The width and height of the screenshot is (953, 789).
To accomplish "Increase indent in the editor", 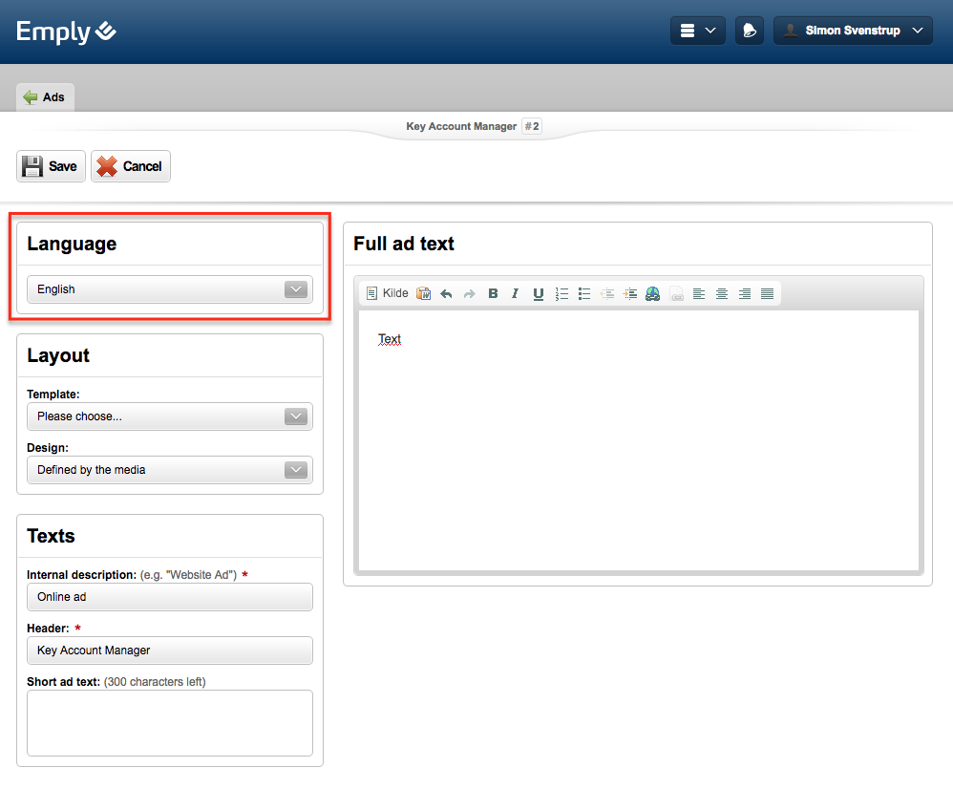I will 630,293.
